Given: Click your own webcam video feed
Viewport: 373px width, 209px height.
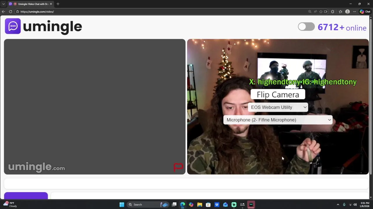Looking at the screenshot, I should tap(278, 107).
